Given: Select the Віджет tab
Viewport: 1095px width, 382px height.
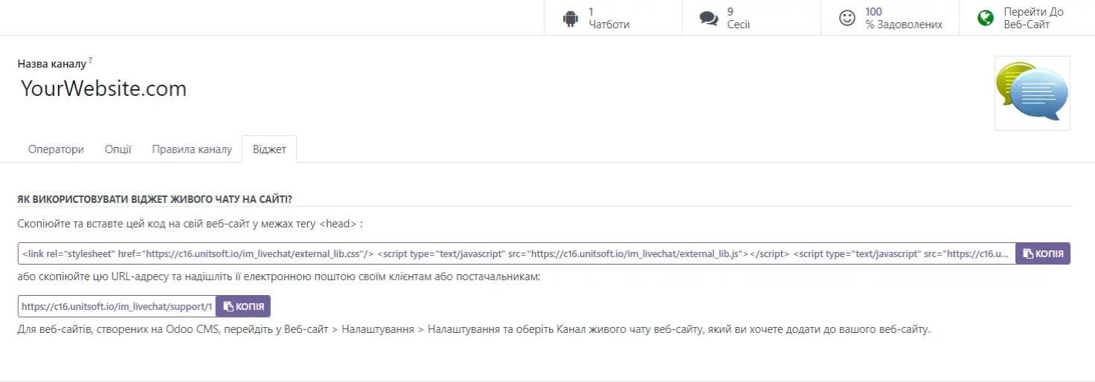Looking at the screenshot, I should 269,149.
